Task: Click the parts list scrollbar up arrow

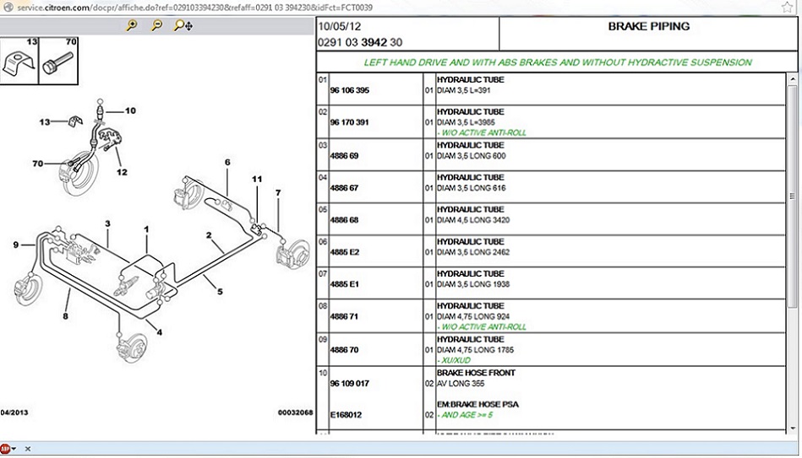Action: pyautogui.click(x=794, y=79)
